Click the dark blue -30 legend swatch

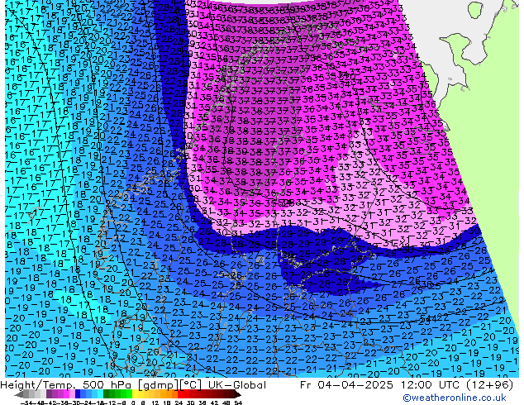[78, 394]
